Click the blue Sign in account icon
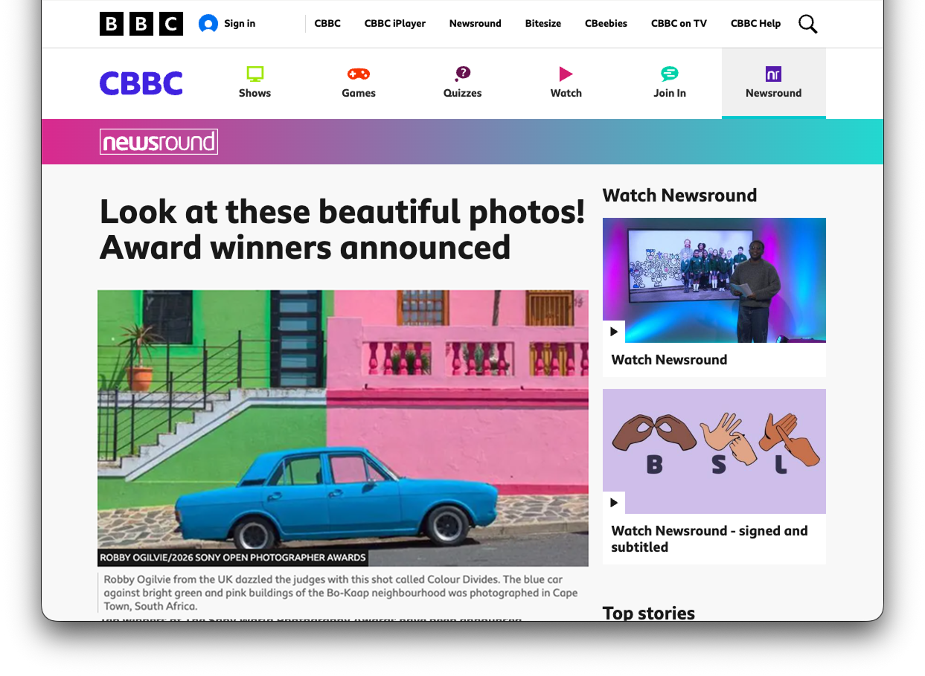This screenshot has width=925, height=676. [208, 24]
